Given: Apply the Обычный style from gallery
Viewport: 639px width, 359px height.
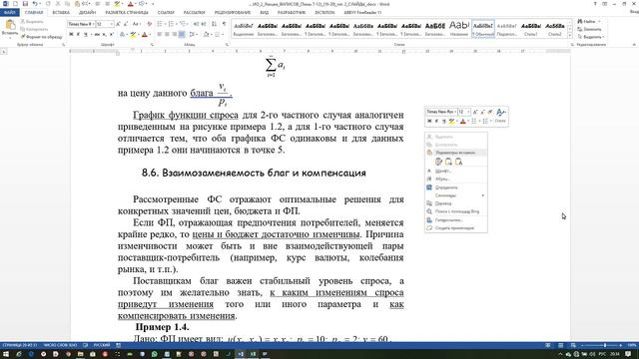Looking at the screenshot, I should 483,29.
